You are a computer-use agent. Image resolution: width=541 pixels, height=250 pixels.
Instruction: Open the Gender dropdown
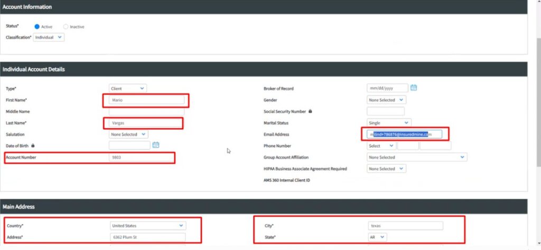tap(386, 100)
